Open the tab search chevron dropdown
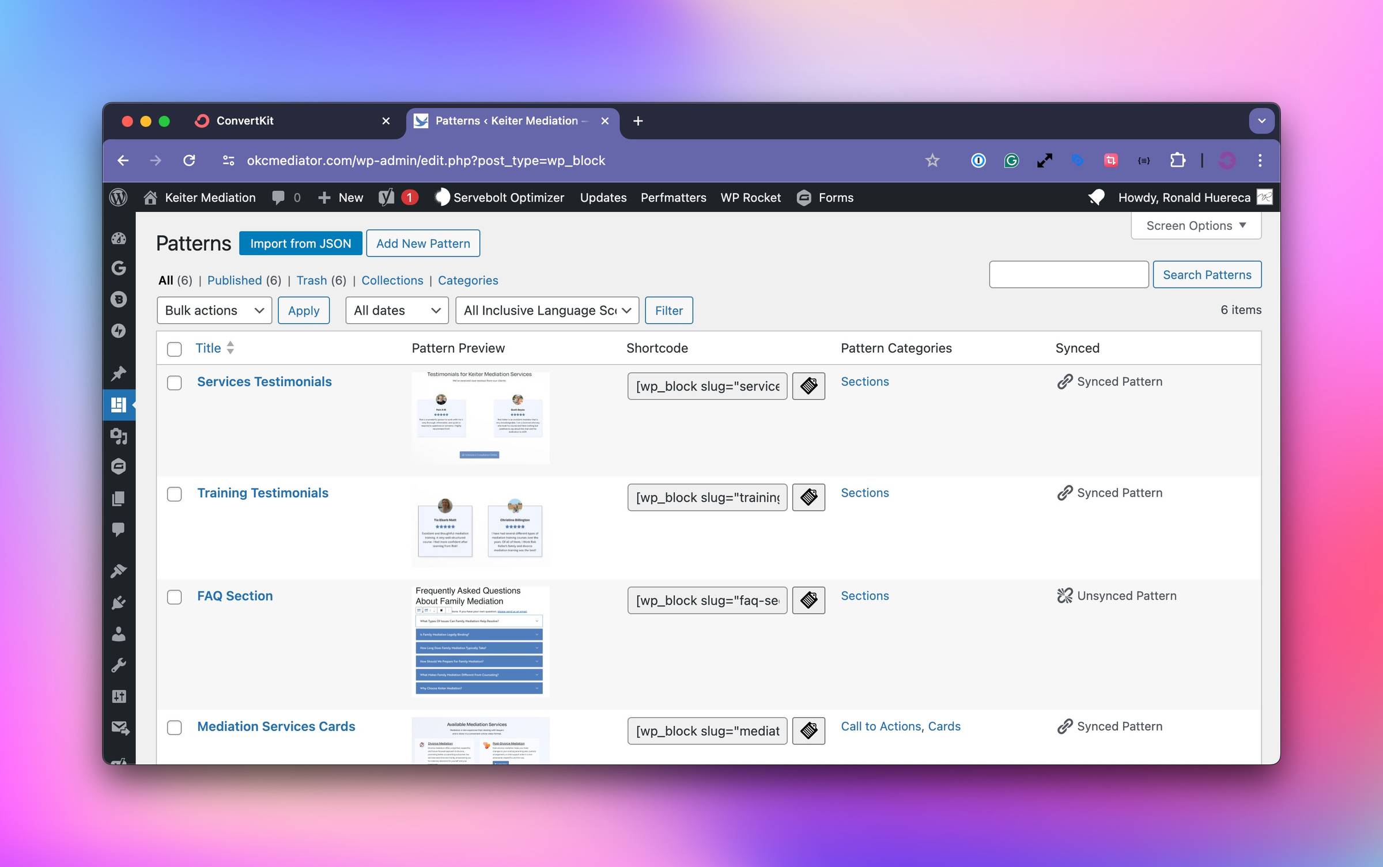The width and height of the screenshot is (1383, 867). click(x=1261, y=121)
